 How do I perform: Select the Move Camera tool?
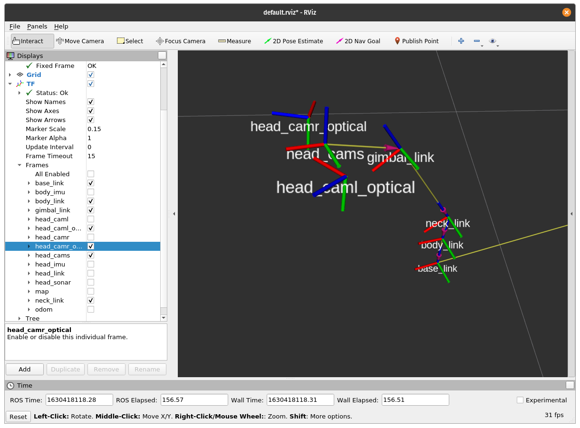click(80, 41)
